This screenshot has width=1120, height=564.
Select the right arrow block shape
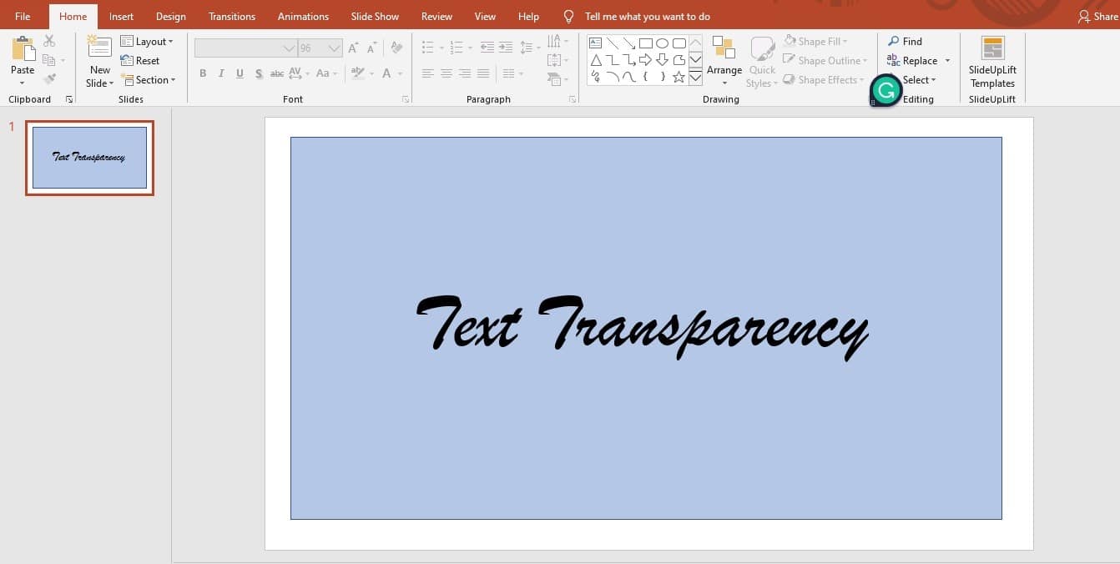click(645, 60)
